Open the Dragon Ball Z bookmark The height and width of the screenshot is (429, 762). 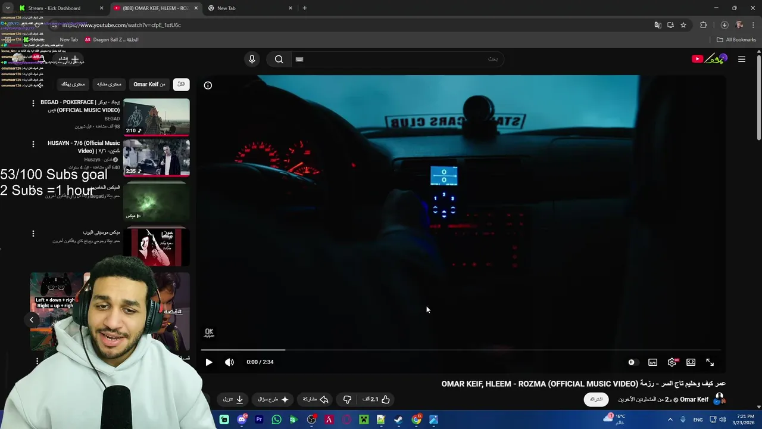(x=111, y=40)
